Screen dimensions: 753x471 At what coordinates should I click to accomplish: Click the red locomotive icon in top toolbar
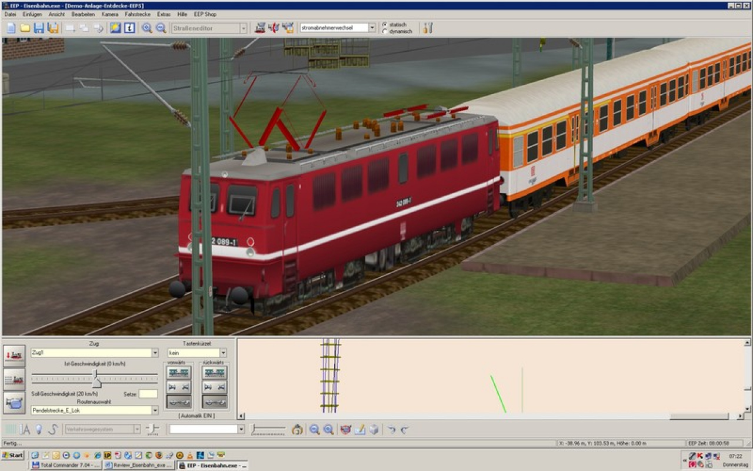pyautogui.click(x=260, y=28)
